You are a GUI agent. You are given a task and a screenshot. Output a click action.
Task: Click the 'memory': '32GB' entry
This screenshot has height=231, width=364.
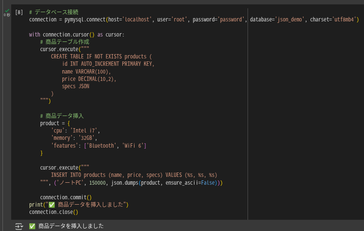[74, 138]
